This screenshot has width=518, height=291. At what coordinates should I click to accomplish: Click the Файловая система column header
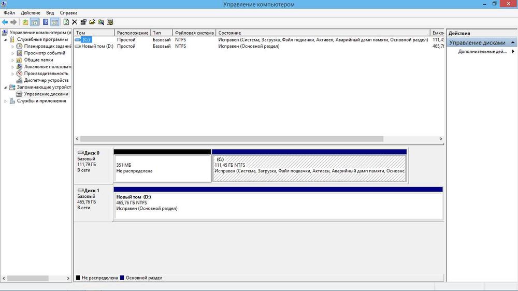tap(194, 33)
